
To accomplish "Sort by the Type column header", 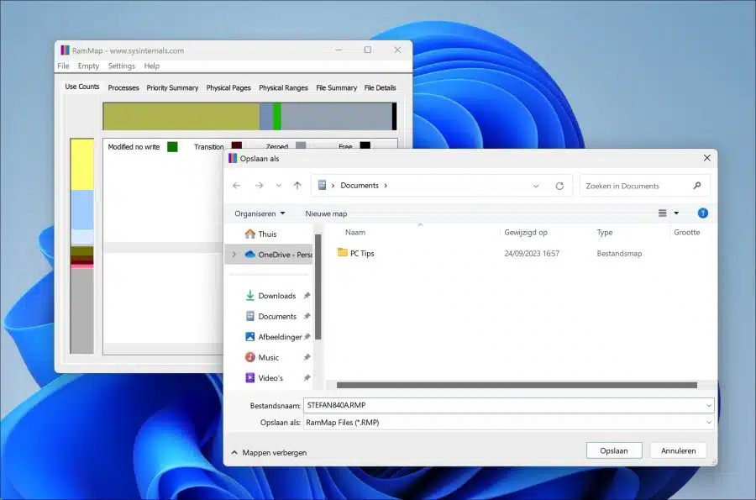I will point(605,233).
